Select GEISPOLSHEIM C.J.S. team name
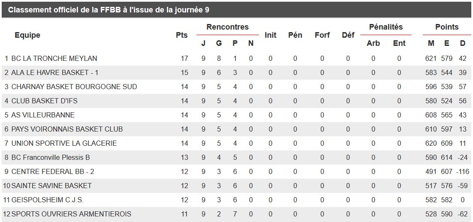 [x=48, y=200]
